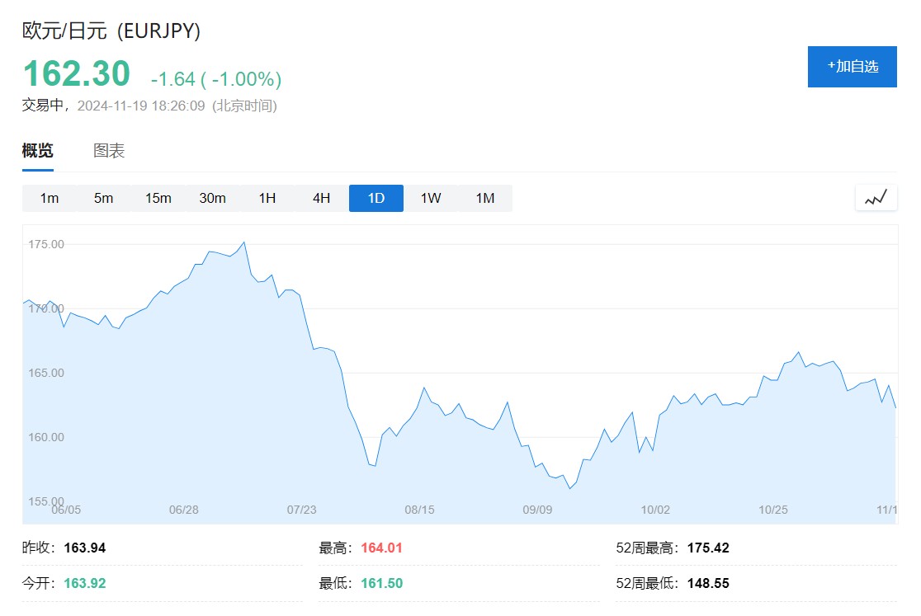Click the 最高 value 164.01
Viewport: 921px width, 616px height.
click(x=381, y=548)
